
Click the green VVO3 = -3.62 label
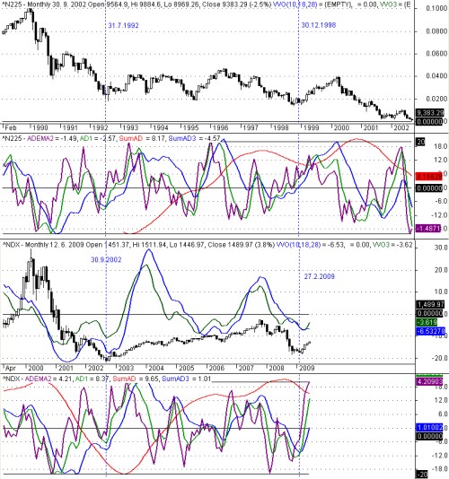[392, 245]
